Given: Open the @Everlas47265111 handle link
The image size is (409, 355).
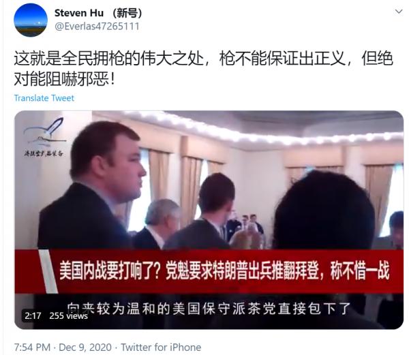Looking at the screenshot, I should (x=97, y=27).
